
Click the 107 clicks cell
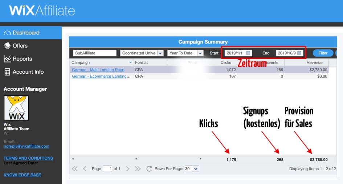[x=232, y=76]
